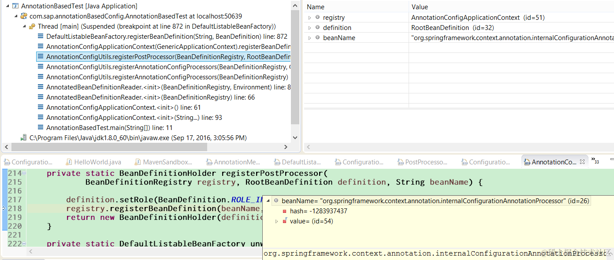Expand value= (id=54) in hover popup
The height and width of the screenshot is (260, 614).
coord(277,221)
